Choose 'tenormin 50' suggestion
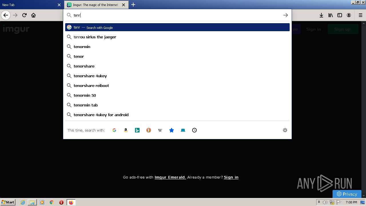Viewport: 366px width, 206px height. (x=177, y=95)
